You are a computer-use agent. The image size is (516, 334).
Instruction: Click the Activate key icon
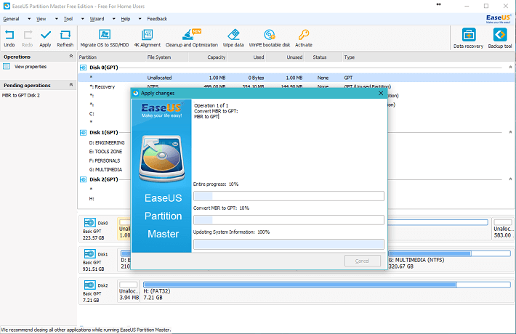point(303,35)
